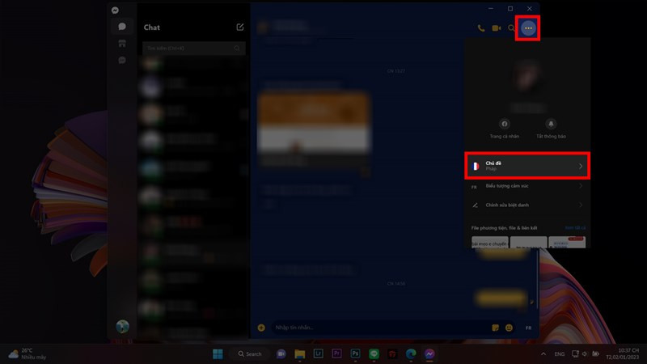The image size is (647, 364).
Task: Compose a new message with pencil icon
Action: [x=240, y=27]
